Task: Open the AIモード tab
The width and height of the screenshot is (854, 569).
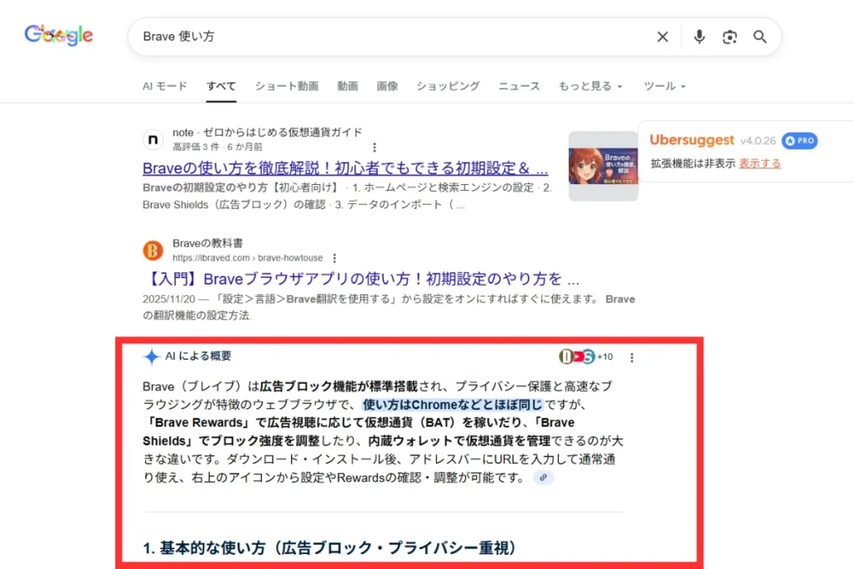Action: click(x=164, y=86)
